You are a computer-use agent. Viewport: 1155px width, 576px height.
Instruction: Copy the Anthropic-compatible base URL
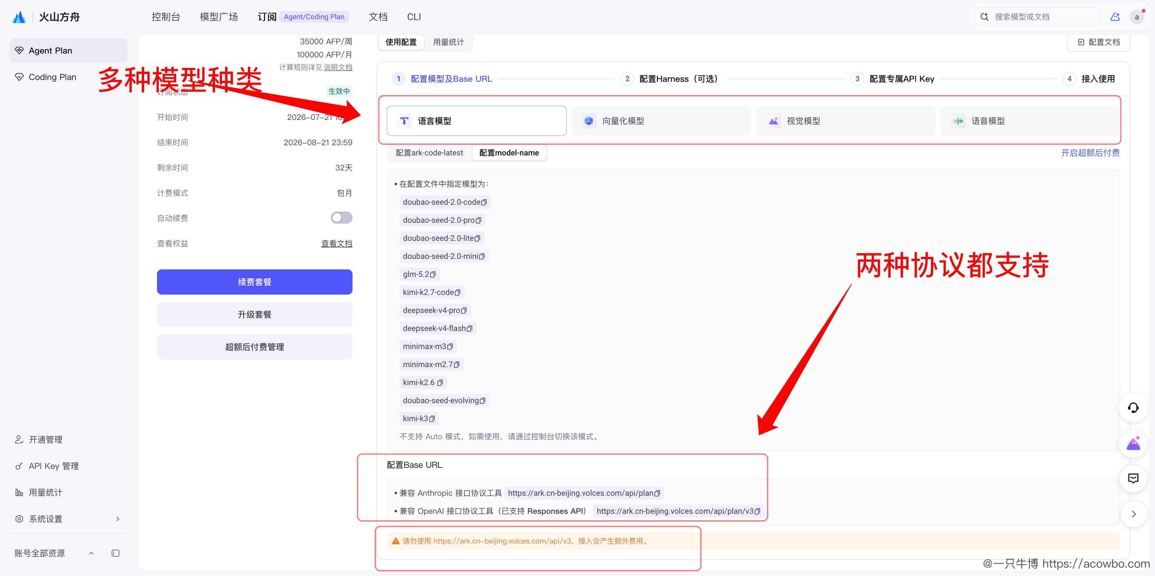click(x=657, y=494)
